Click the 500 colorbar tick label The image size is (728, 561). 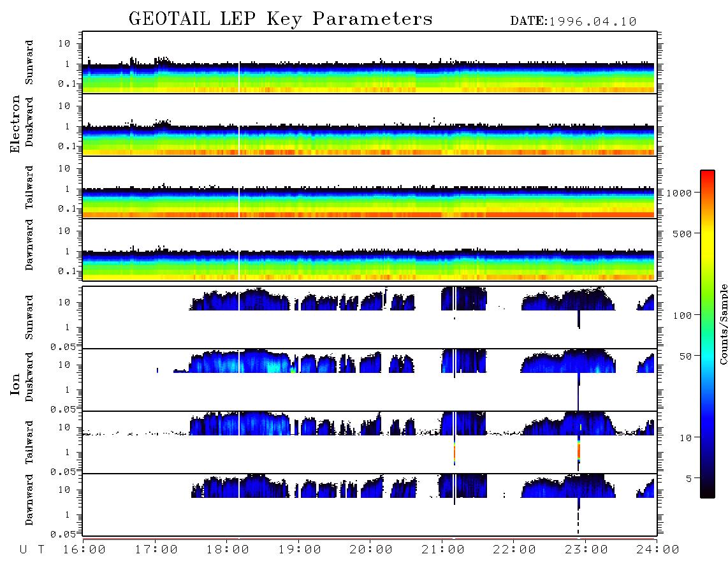(682, 234)
